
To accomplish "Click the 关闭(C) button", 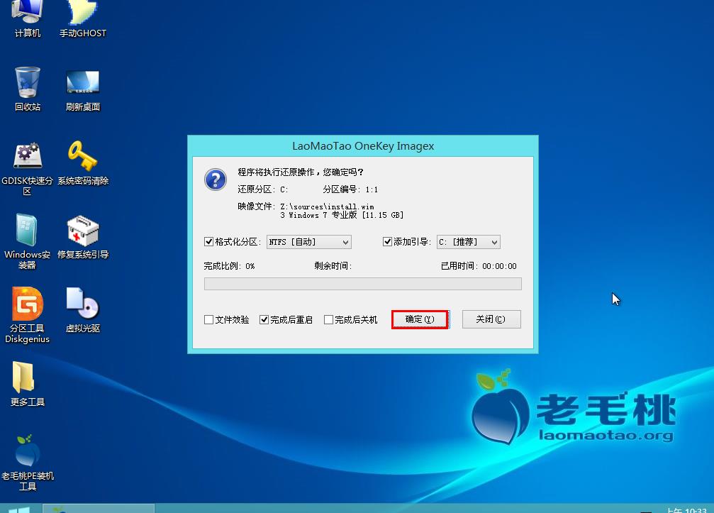I will pos(491,319).
